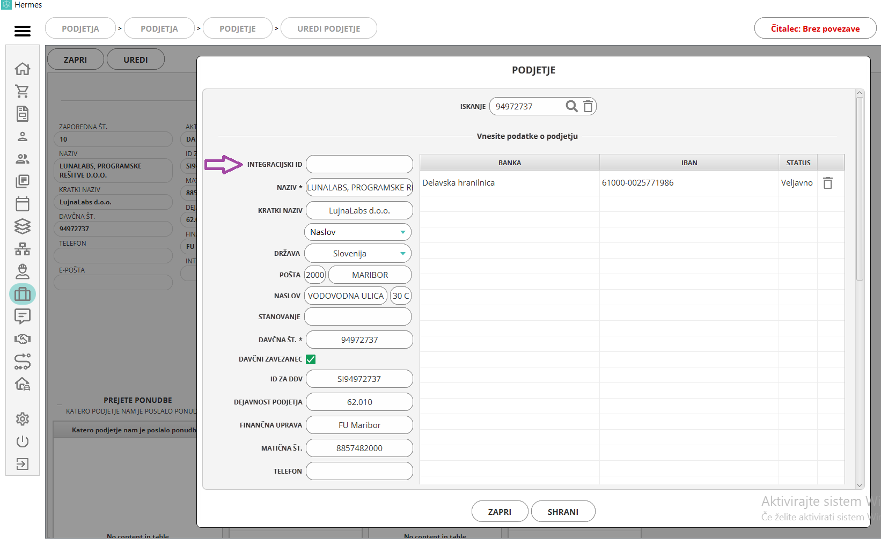Click the Čitalec: Brez povezave button
Image resolution: width=881 pixels, height=545 pixels.
coord(815,28)
